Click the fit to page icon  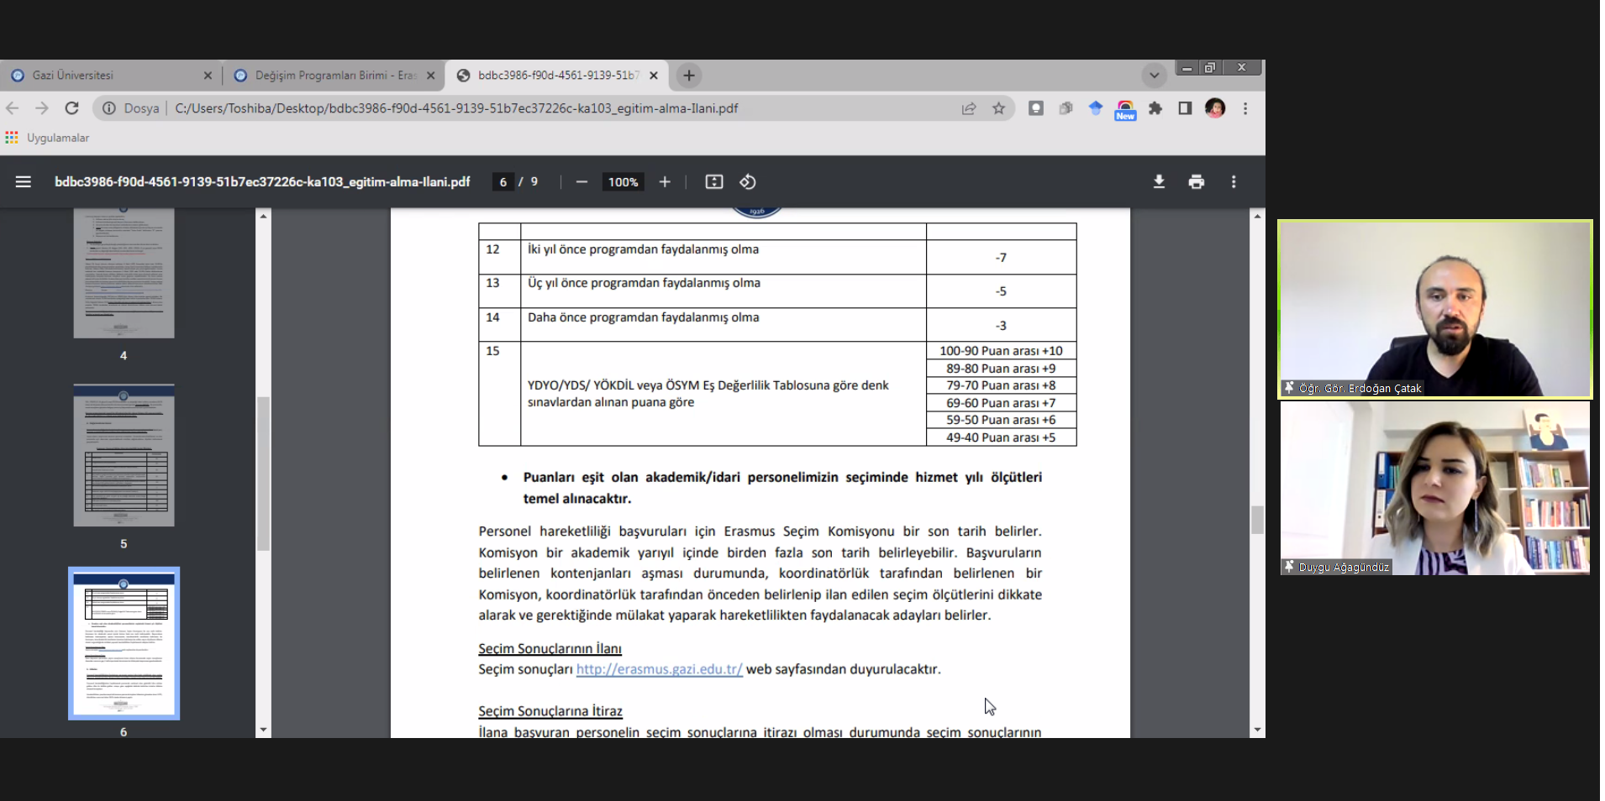pyautogui.click(x=714, y=182)
